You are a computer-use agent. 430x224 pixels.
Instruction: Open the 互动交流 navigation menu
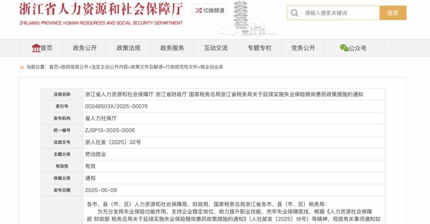[216, 48]
